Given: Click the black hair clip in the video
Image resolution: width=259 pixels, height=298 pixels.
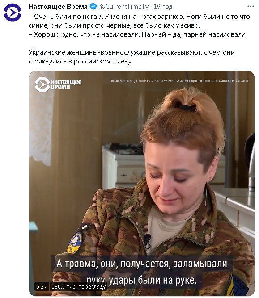Looking at the screenshot, I should click(x=187, y=107).
